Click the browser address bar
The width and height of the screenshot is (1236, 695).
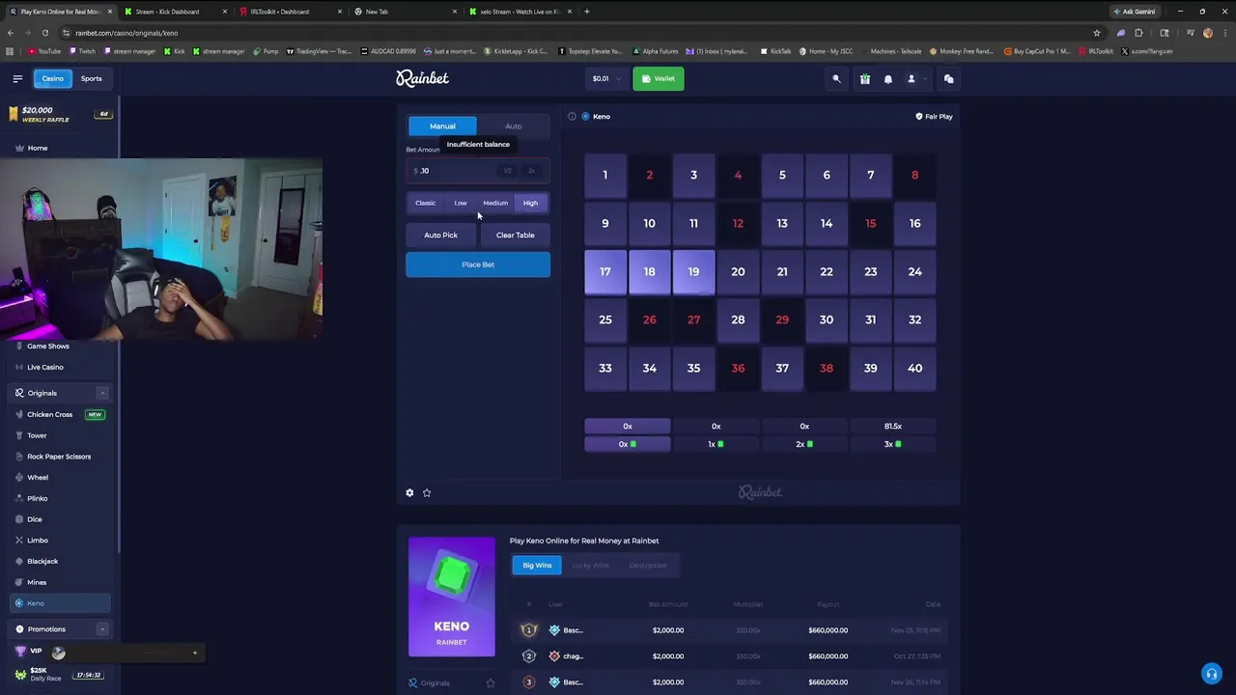pyautogui.click(x=579, y=33)
